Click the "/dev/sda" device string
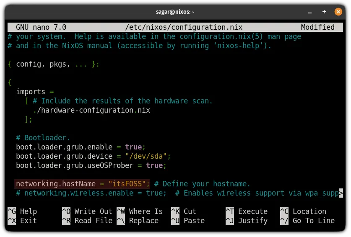The image size is (351, 237). click(146, 156)
